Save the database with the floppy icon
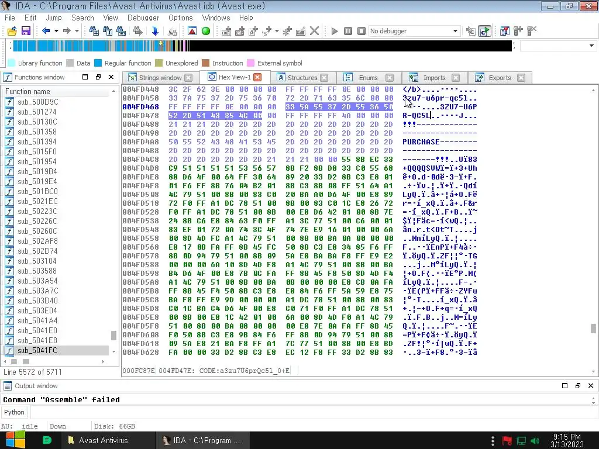The height and width of the screenshot is (449, 599). [26, 31]
